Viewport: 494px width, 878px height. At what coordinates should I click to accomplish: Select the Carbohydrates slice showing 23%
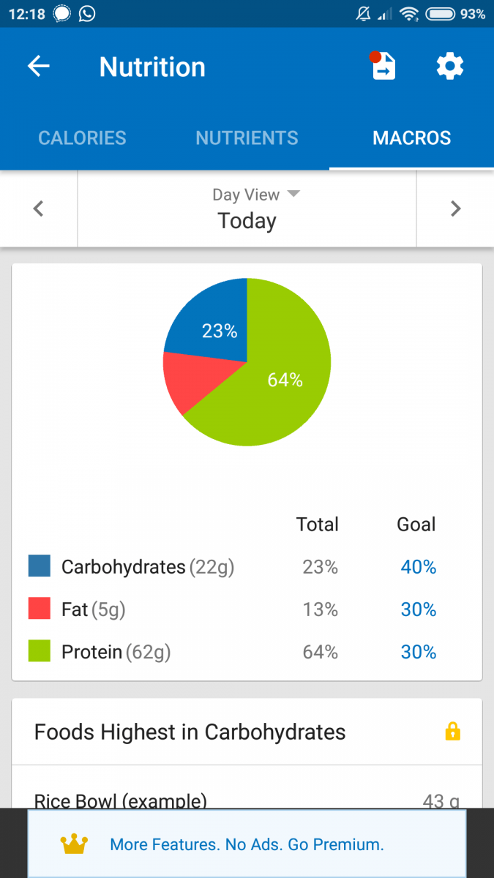tap(220, 331)
